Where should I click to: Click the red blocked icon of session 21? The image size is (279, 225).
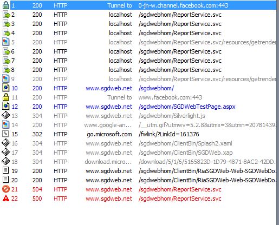pyautogui.click(x=6, y=189)
